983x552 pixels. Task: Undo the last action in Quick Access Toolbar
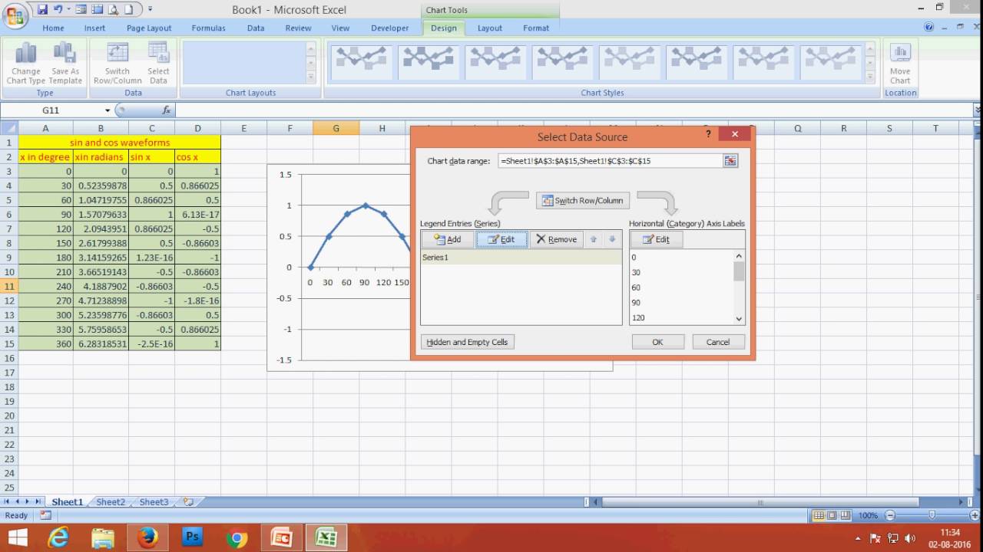click(x=58, y=9)
